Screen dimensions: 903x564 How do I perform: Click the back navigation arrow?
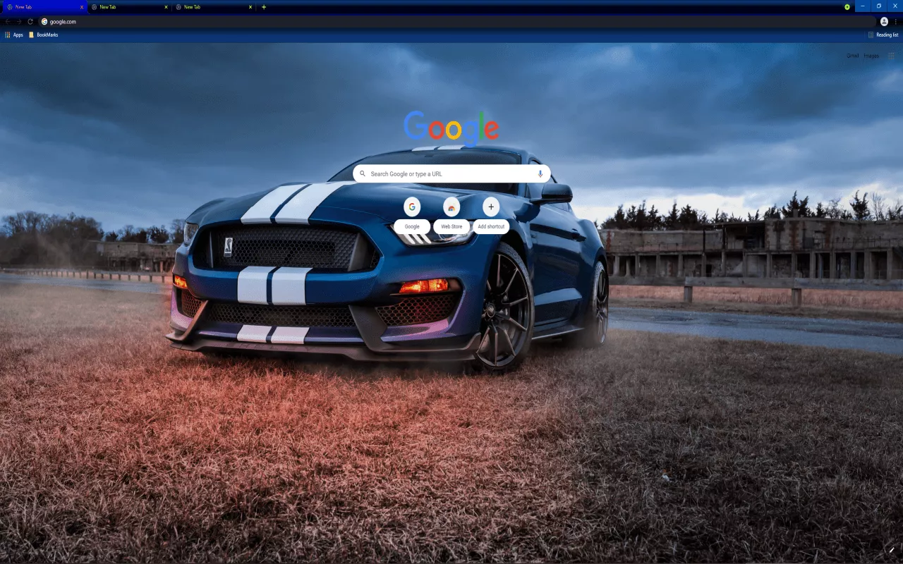point(7,21)
